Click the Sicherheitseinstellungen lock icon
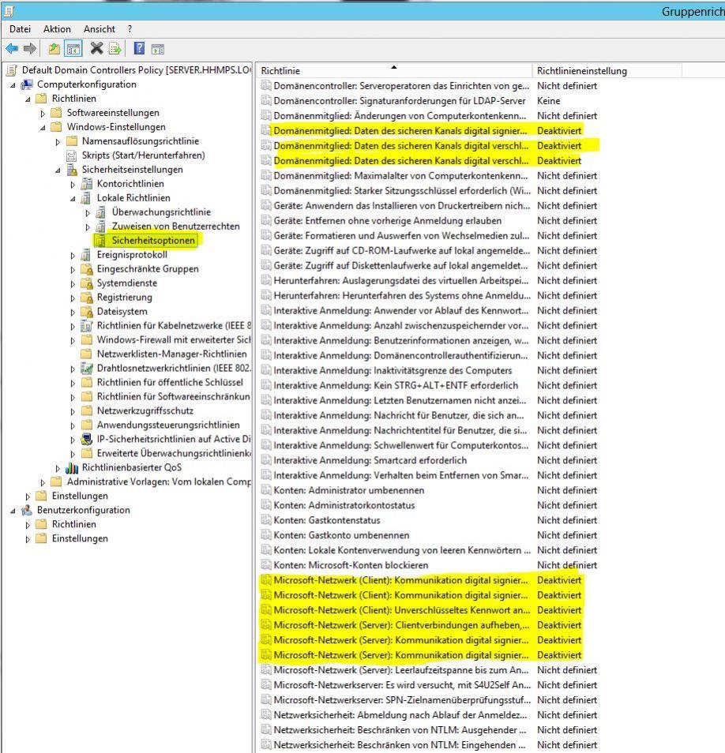Image resolution: width=725 pixels, height=753 pixels. click(72, 170)
